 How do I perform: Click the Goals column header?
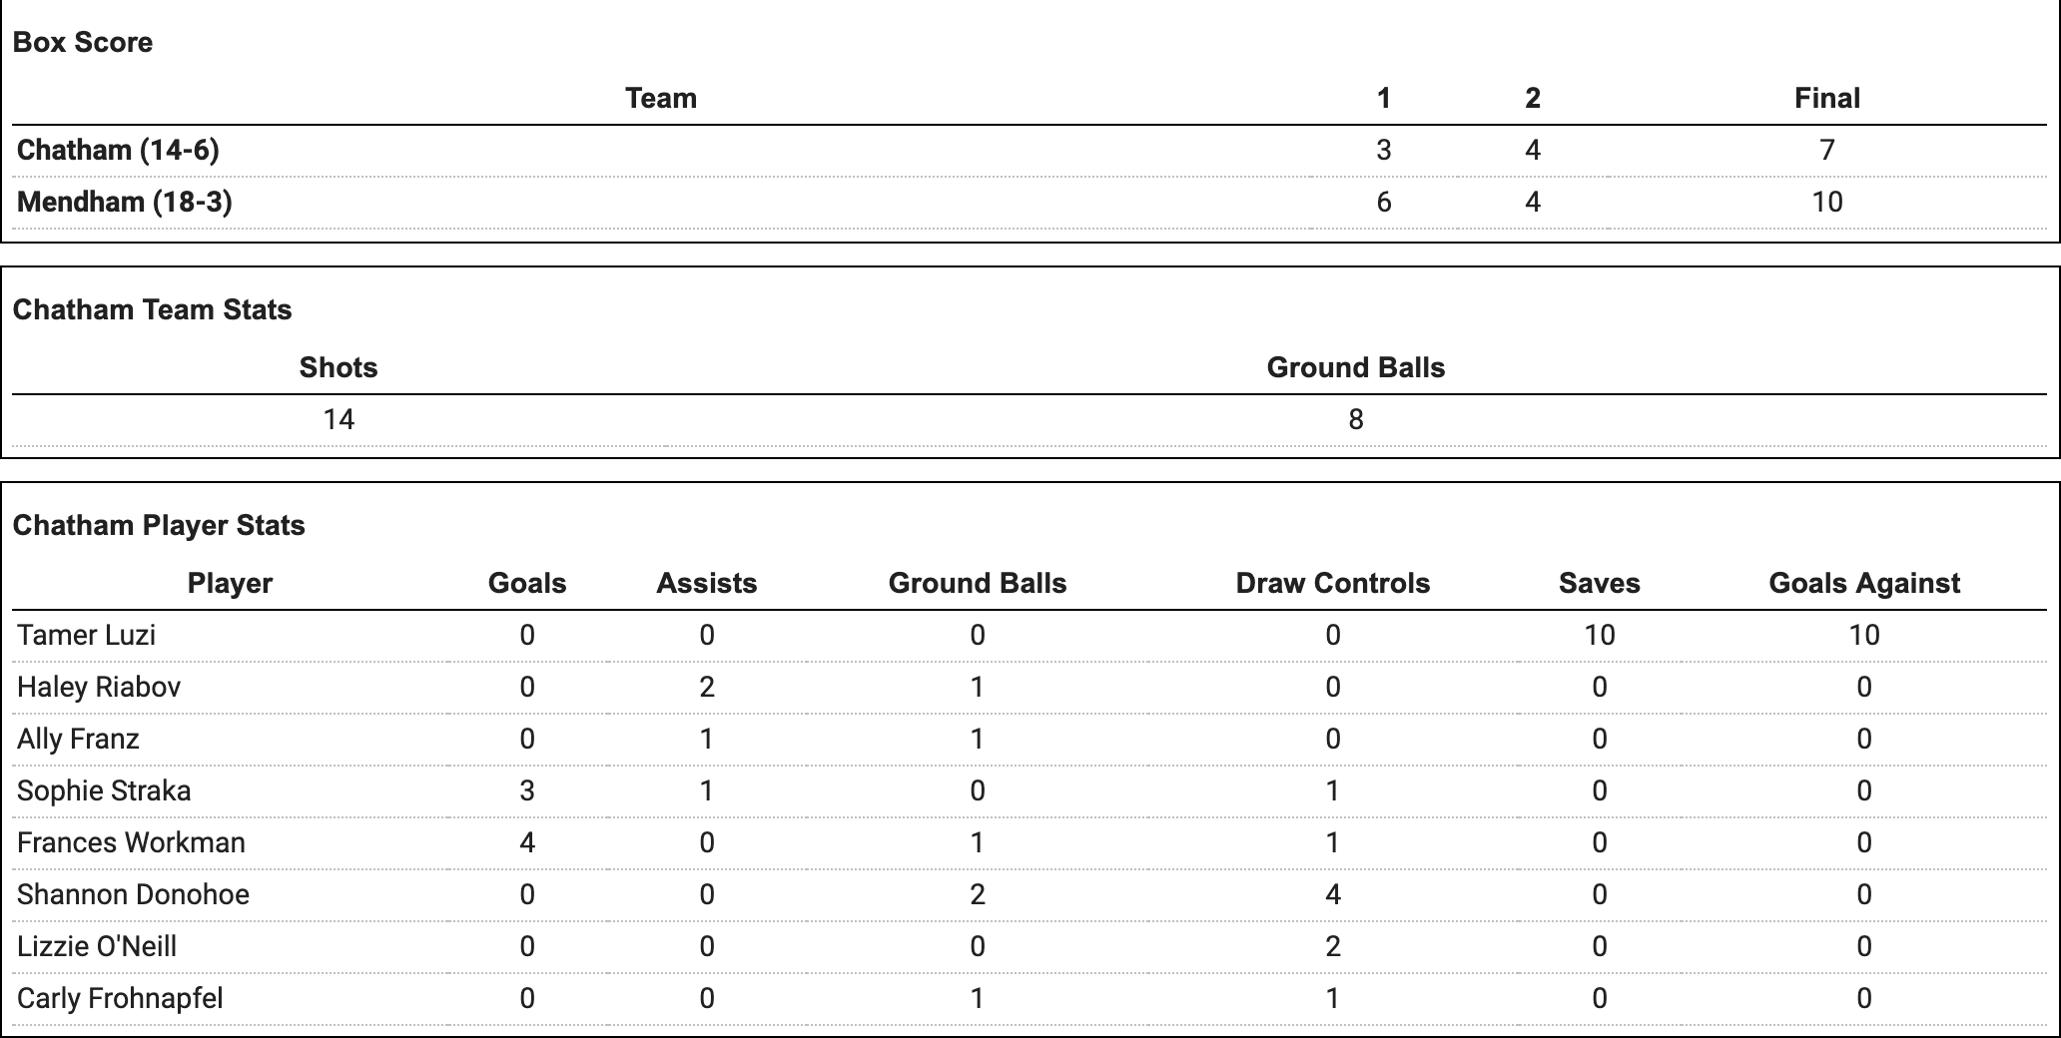point(527,584)
